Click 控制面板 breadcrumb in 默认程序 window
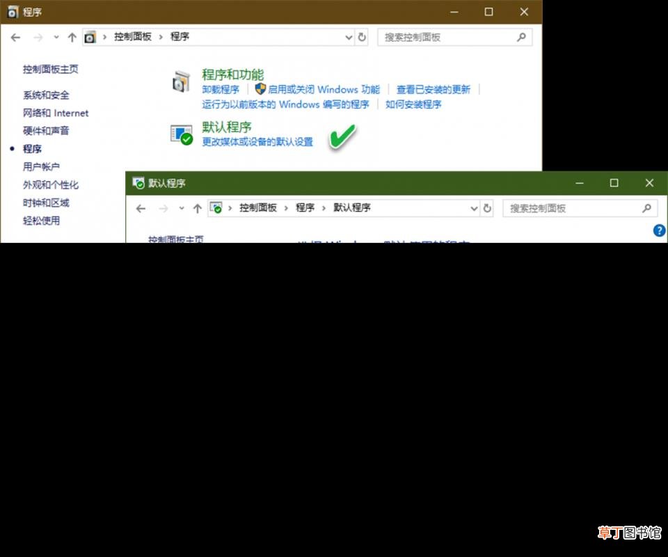Viewport: 668px width, 557px height. pyautogui.click(x=257, y=207)
